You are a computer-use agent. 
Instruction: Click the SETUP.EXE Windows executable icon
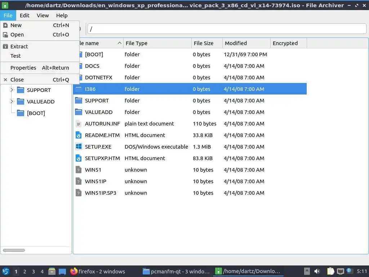pyautogui.click(x=78, y=147)
